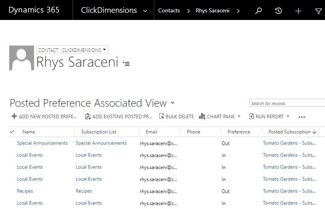Open Special Announcements name link
This screenshot has width=325, height=209.
[x=42, y=143]
